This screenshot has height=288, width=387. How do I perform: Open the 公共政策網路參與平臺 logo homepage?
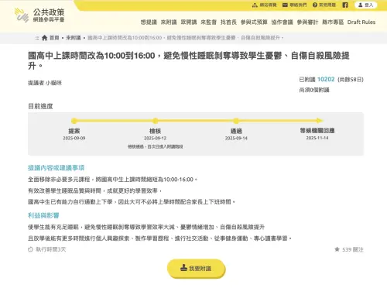pos(39,15)
